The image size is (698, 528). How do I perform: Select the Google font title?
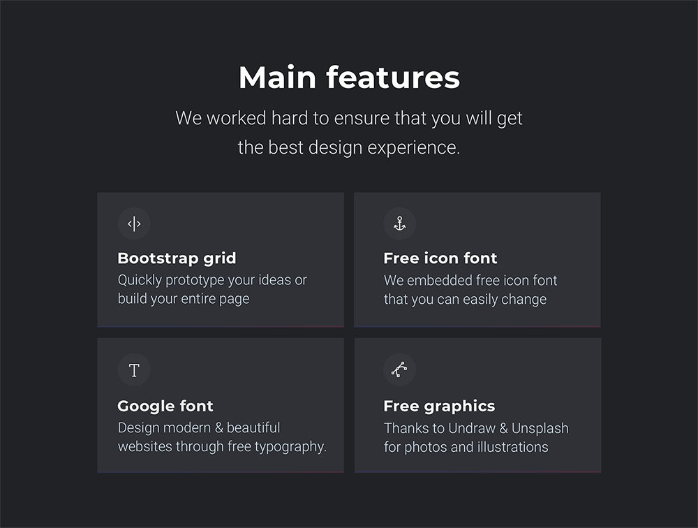pos(165,406)
